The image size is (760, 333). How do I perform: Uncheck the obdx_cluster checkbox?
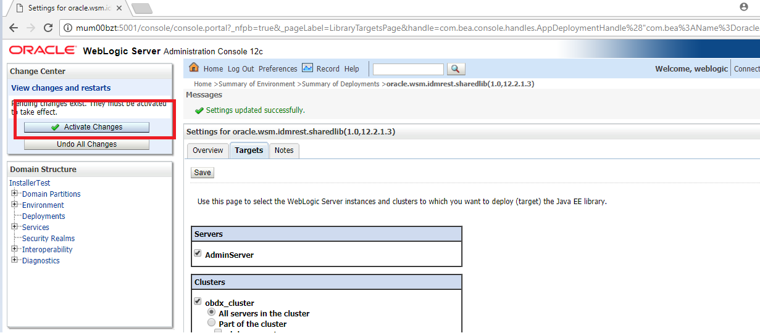pyautogui.click(x=198, y=302)
